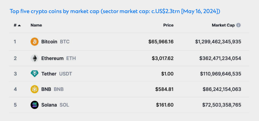The width and height of the screenshot is (259, 121).
Task: Open the Ethereum coin name link
Action: [52, 58]
